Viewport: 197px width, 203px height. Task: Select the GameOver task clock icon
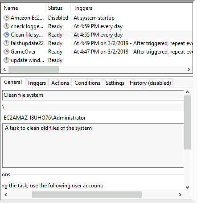6,52
